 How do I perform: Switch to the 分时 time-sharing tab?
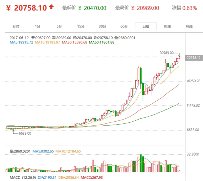tap(16, 26)
